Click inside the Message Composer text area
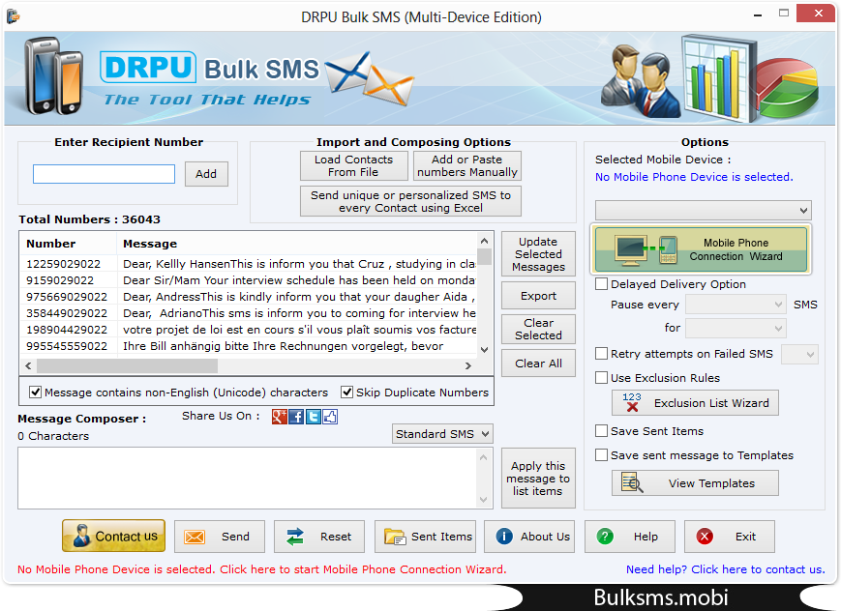Image resolution: width=841 pixels, height=611 pixels. pos(247,479)
